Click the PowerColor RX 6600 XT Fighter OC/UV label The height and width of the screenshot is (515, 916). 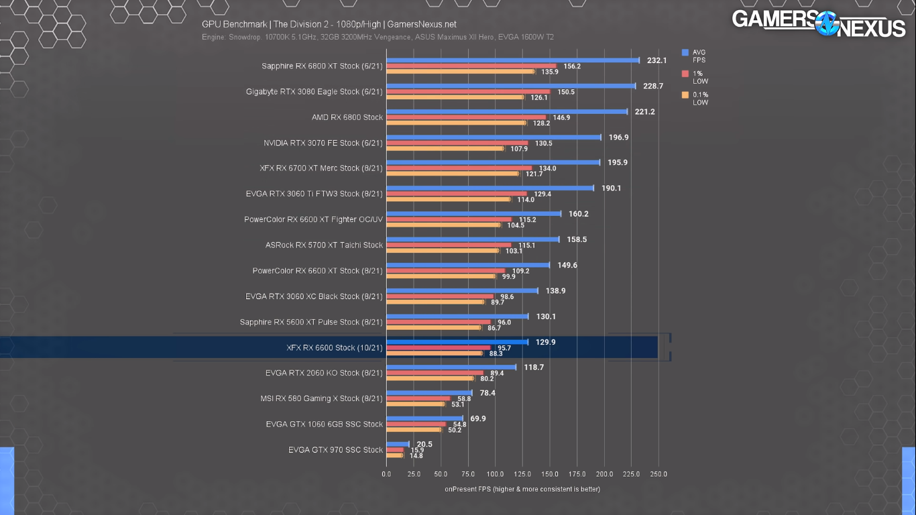click(x=314, y=219)
